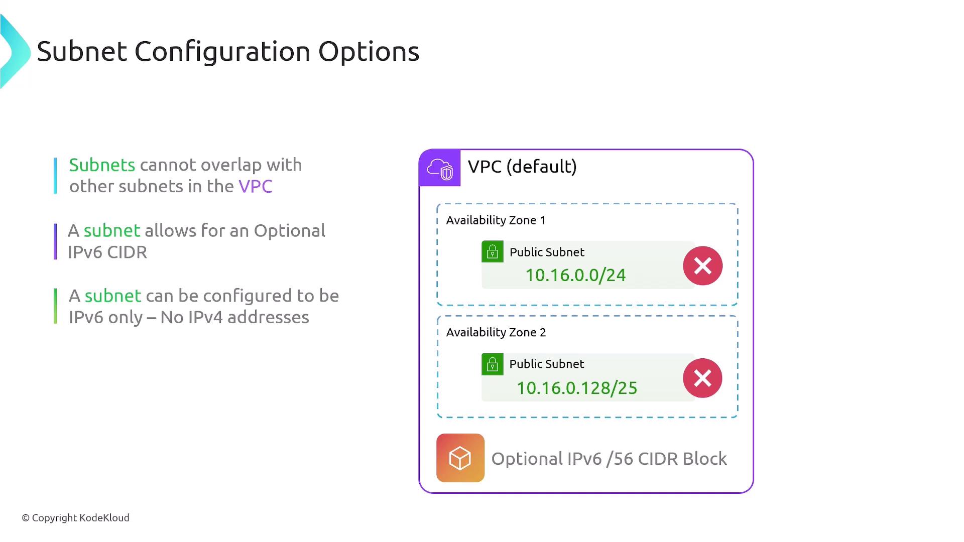This screenshot has width=964, height=542.
Task: Click the 10.16.0.0/24 CIDR text
Action: (x=575, y=275)
